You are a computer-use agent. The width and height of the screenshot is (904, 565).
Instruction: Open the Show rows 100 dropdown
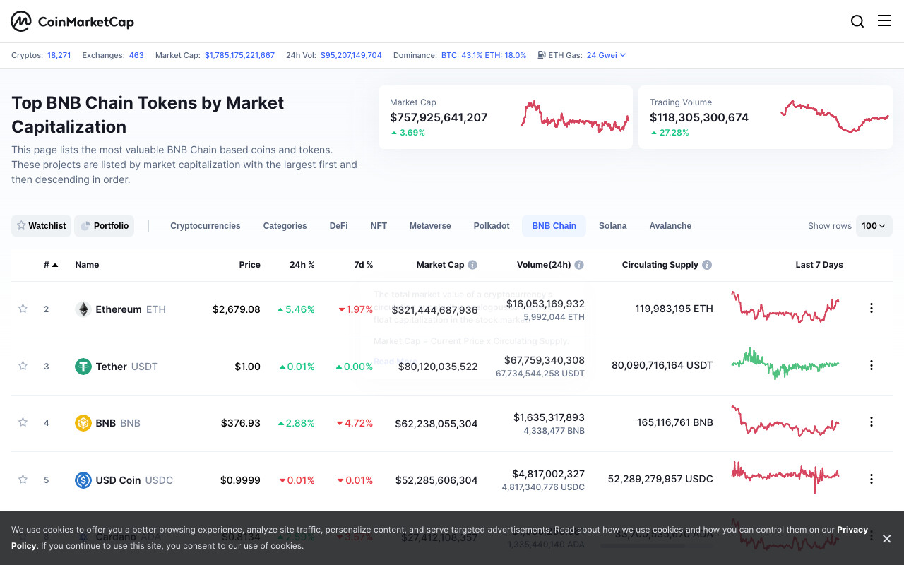[874, 226]
